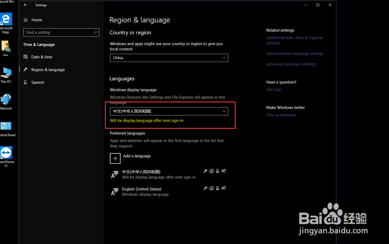Viewport: 389px width, 244px height.
Task: Go back with the Settings arrow
Action: point(25,5)
